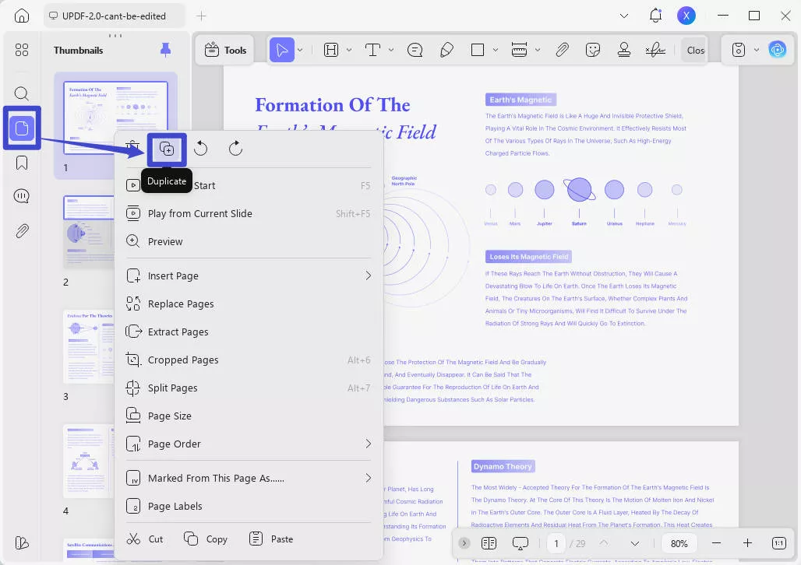The width and height of the screenshot is (801, 565).
Task: Select the signature tool
Action: tap(655, 49)
